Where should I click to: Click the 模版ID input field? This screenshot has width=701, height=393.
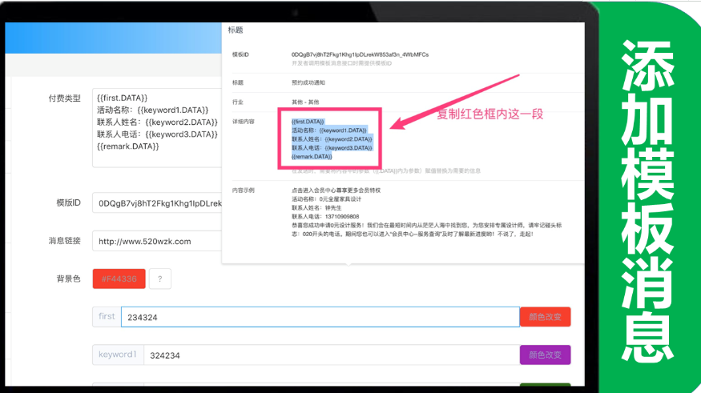[156, 203]
